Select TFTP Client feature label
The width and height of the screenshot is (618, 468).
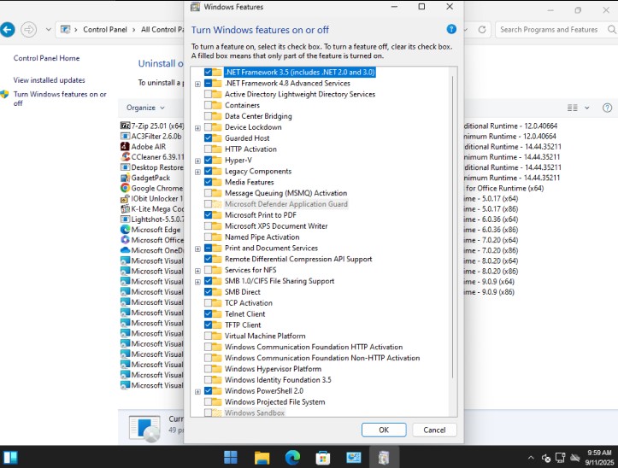(243, 325)
